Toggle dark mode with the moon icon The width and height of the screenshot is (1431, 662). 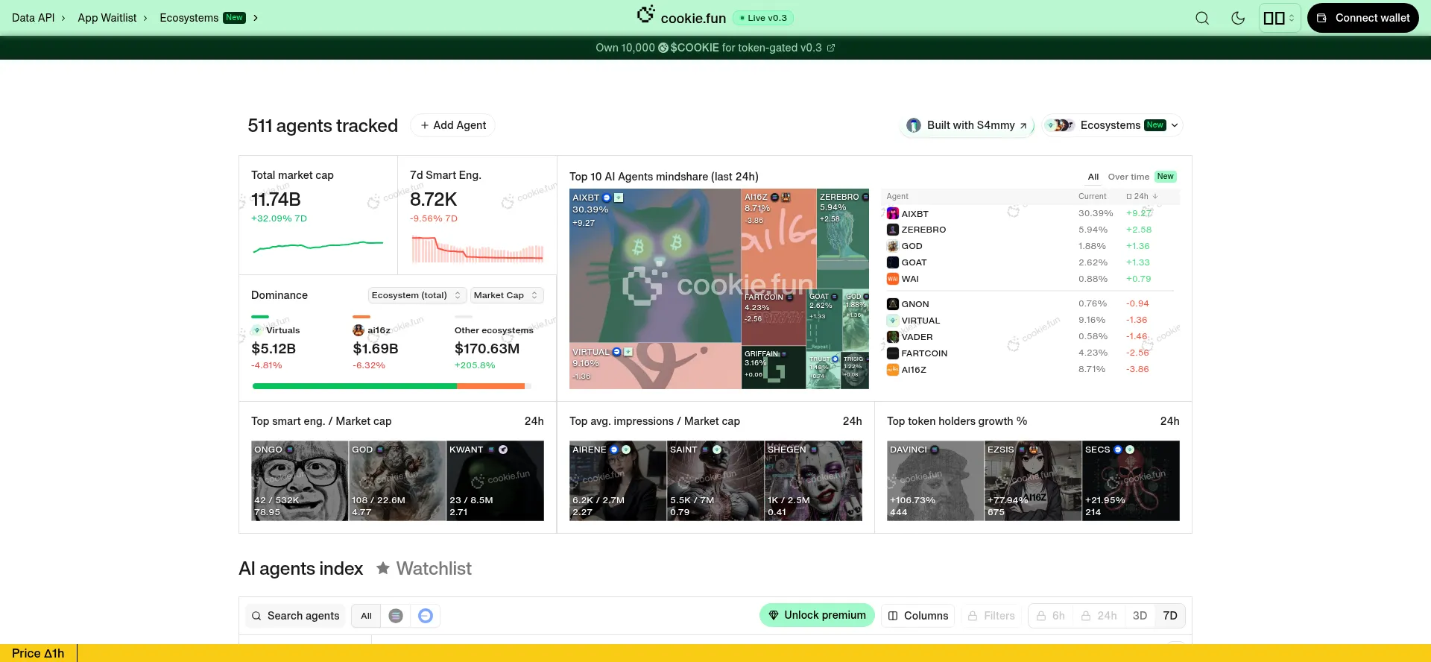coord(1238,18)
